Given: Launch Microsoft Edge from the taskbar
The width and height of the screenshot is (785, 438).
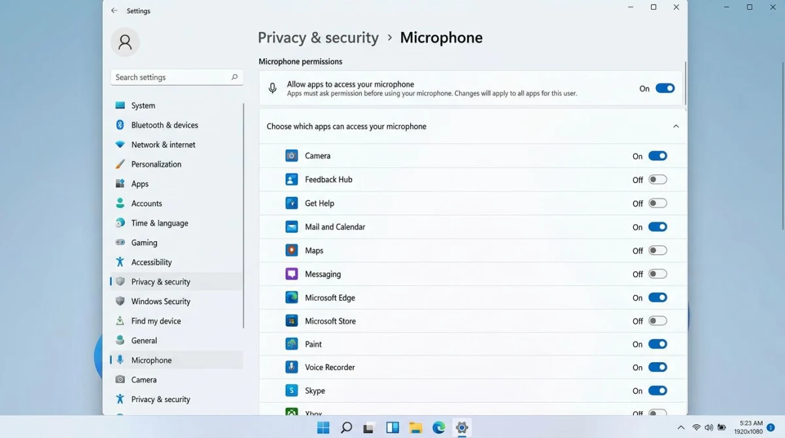Looking at the screenshot, I should click(439, 428).
